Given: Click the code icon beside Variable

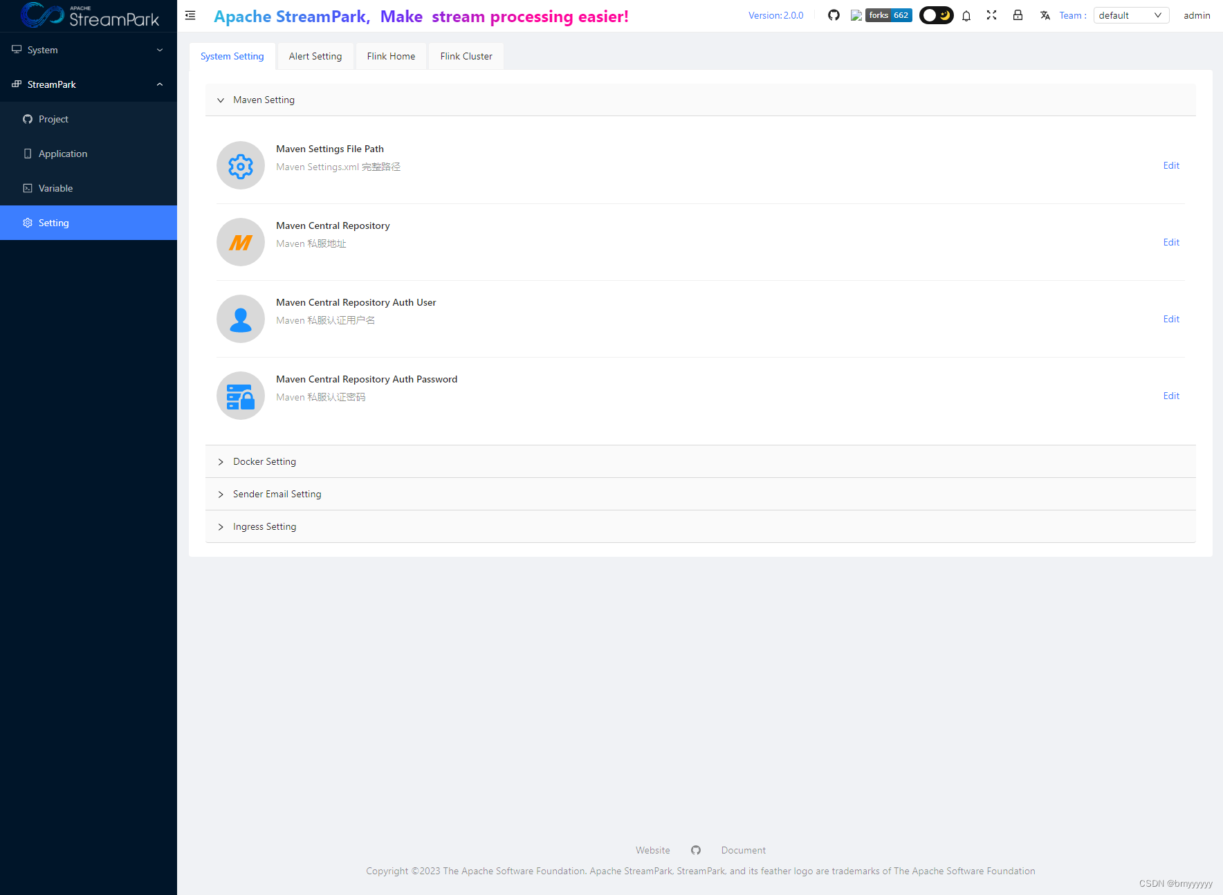Looking at the screenshot, I should (x=28, y=188).
